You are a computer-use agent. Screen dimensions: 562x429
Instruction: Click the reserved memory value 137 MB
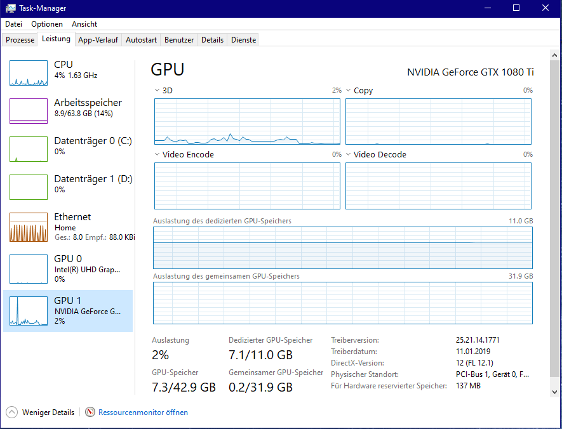coord(468,386)
